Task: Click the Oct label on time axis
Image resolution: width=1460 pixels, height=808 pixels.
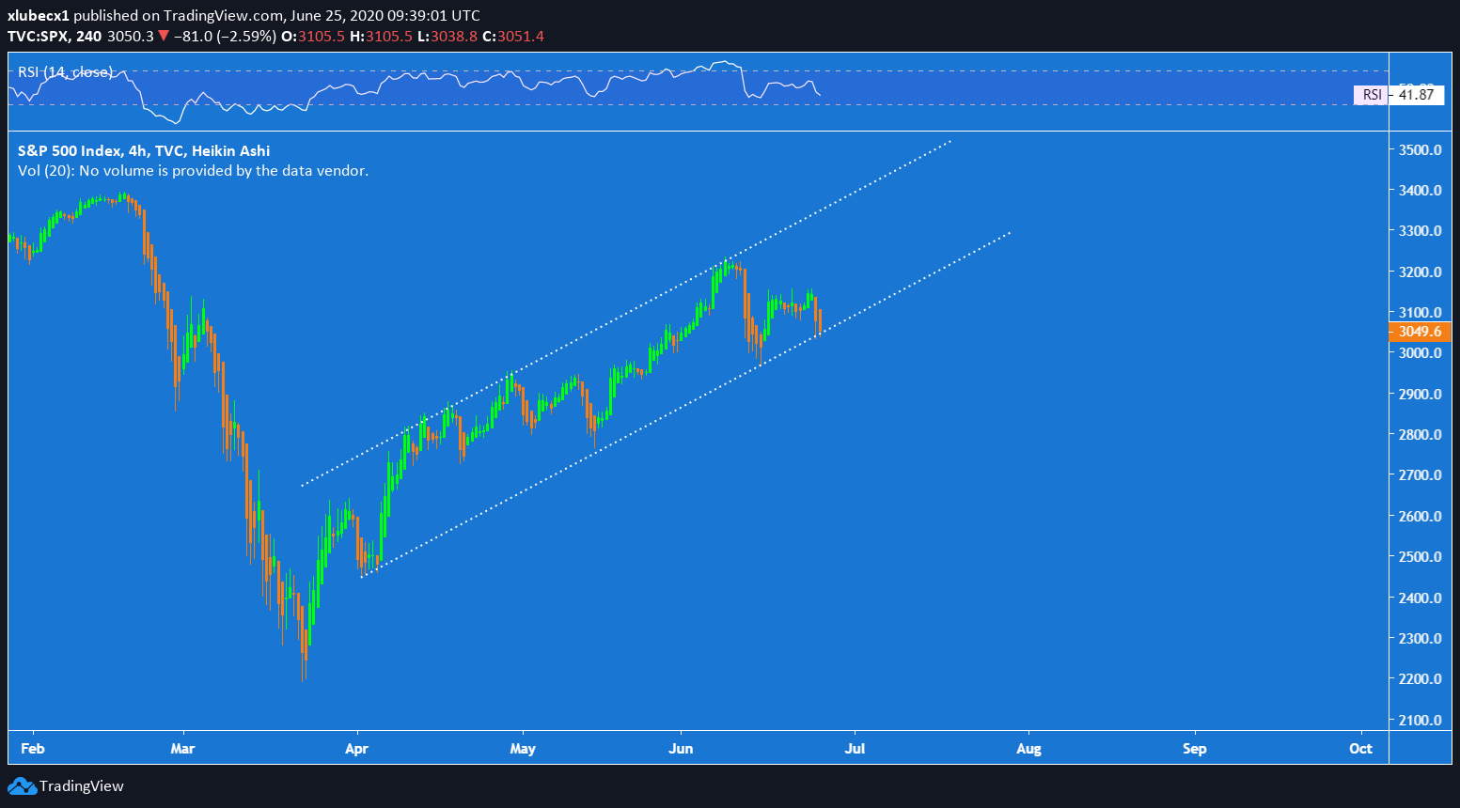Action: pyautogui.click(x=1360, y=749)
